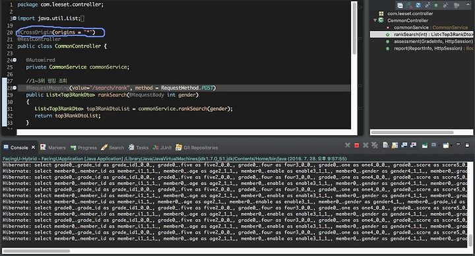Click "return top3RankDtoList;" on line 32
The height and width of the screenshot is (256, 475).
tap(67, 115)
